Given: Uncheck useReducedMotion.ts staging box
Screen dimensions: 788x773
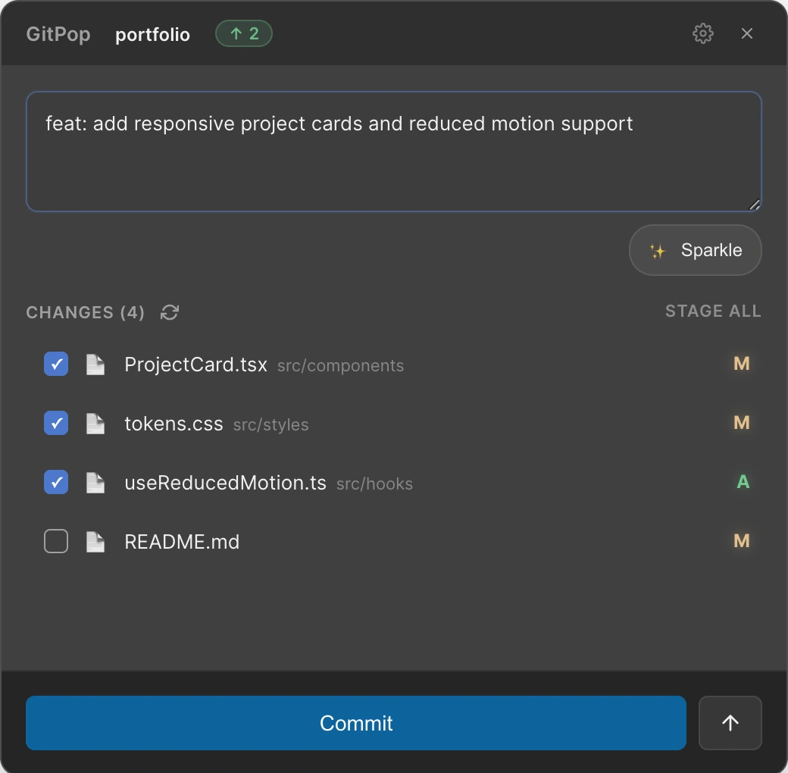Looking at the screenshot, I should pyautogui.click(x=56, y=482).
